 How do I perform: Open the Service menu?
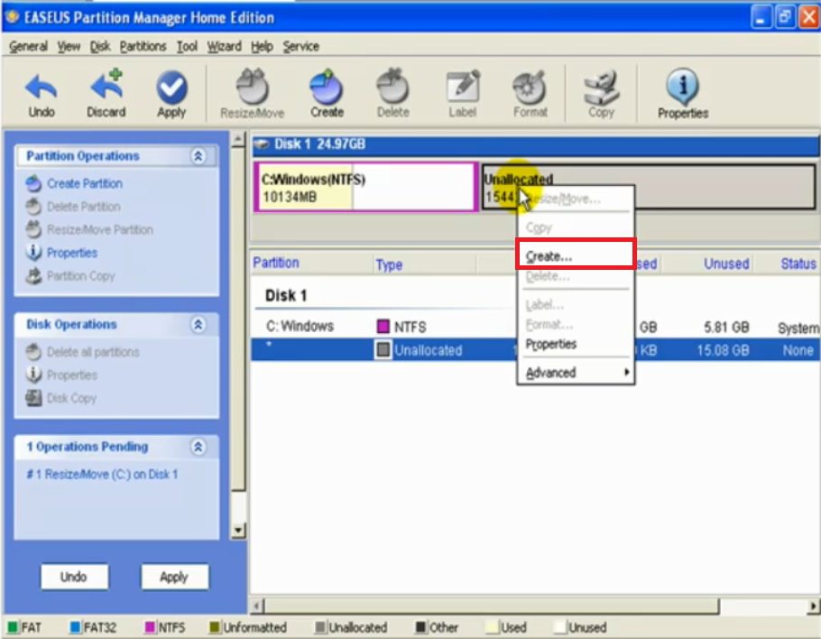pyautogui.click(x=301, y=47)
